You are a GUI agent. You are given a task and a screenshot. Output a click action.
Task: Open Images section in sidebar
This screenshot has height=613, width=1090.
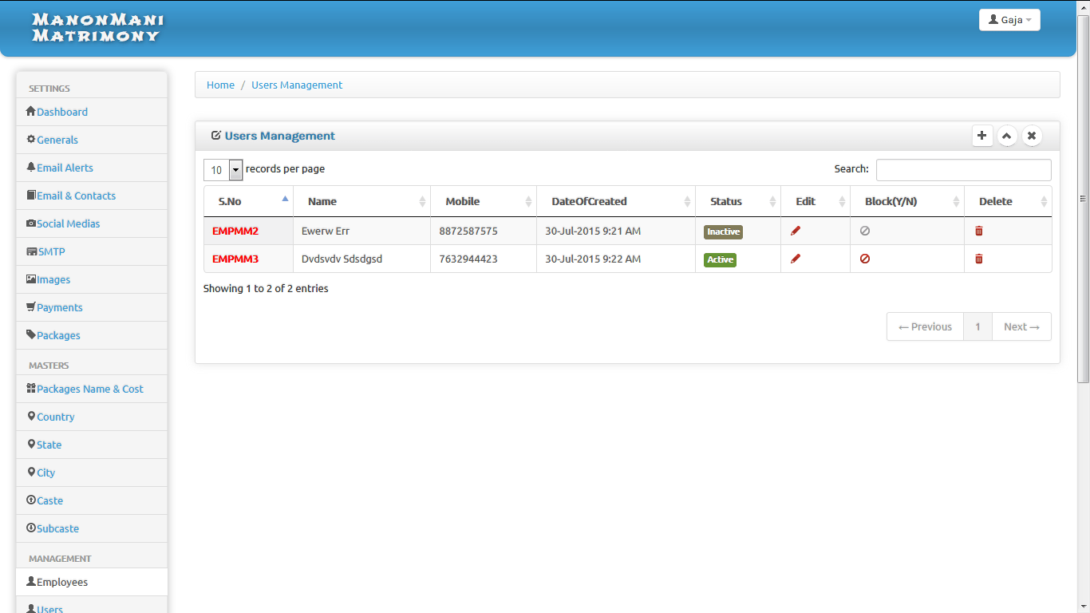[x=92, y=279]
